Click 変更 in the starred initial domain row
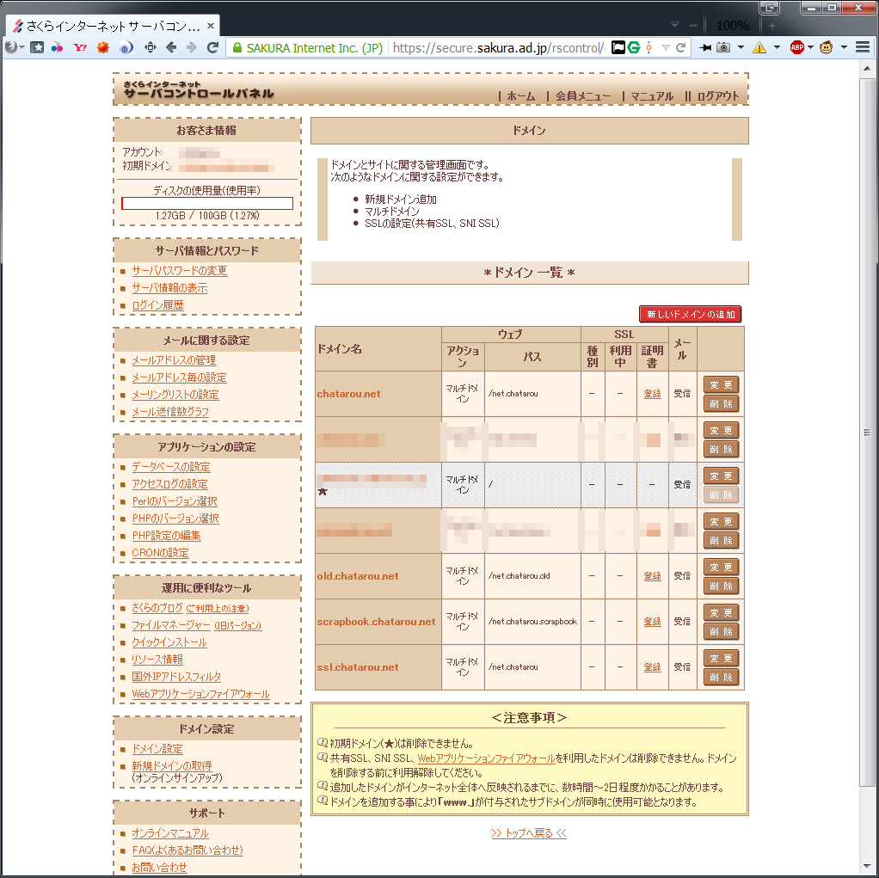 pyautogui.click(x=721, y=476)
